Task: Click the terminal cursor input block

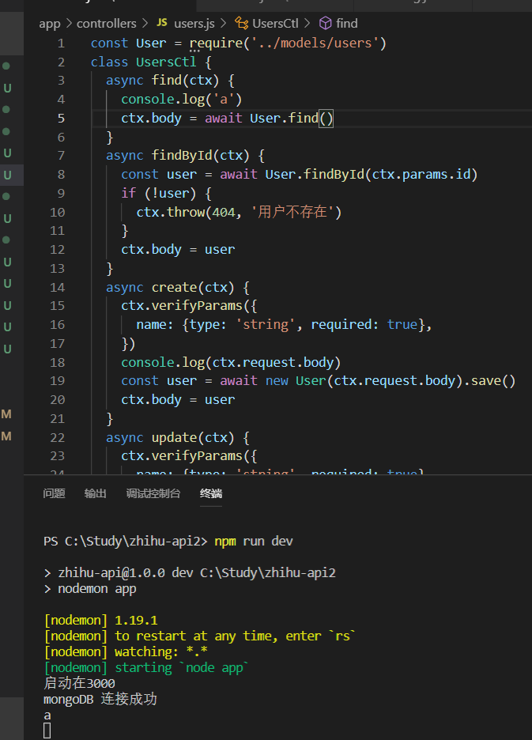Action: coord(47,731)
